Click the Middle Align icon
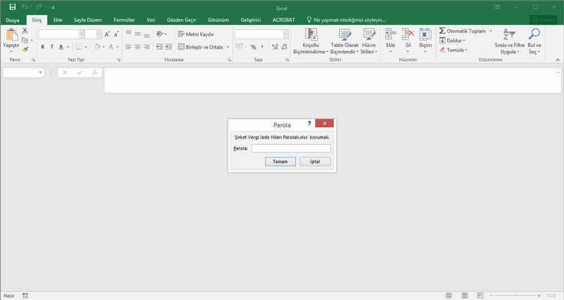 coord(138,34)
